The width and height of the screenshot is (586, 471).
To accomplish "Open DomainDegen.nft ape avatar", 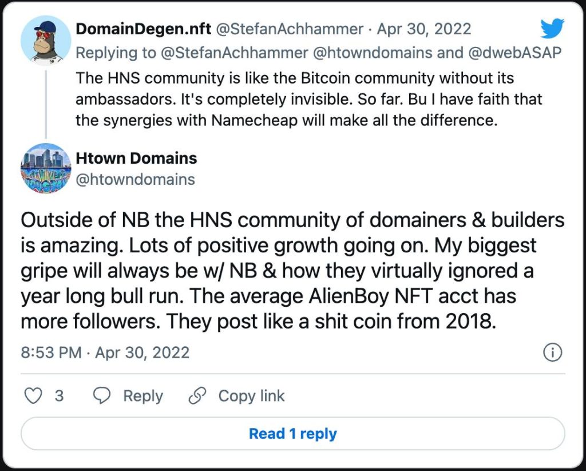I will 46,41.
